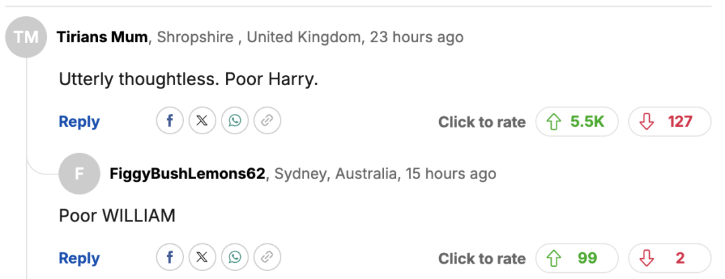Upvote the 'Poor Harry' comment
The image size is (725, 279).
(x=577, y=121)
